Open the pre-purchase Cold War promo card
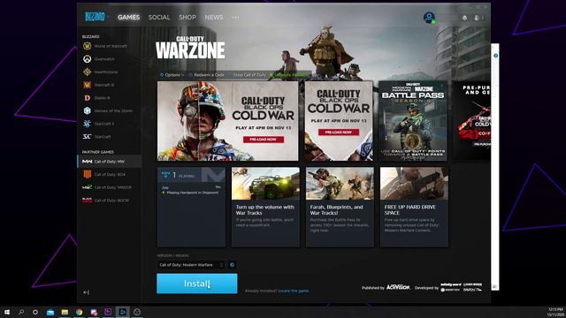The image size is (566, 318). 471,121
